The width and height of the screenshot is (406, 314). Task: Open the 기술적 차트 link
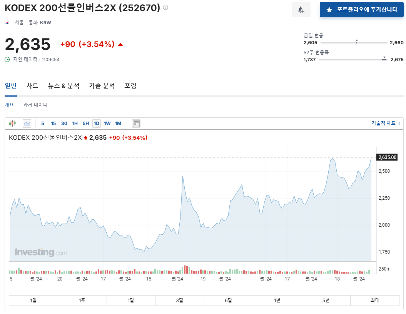386,123
